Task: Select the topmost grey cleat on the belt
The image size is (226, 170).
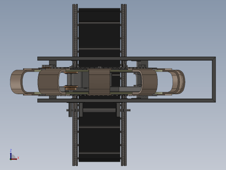Action: tap(100, 23)
